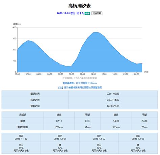Click the 51cm tide height cell
The height and width of the screenshot is (155, 160).
[87, 127]
